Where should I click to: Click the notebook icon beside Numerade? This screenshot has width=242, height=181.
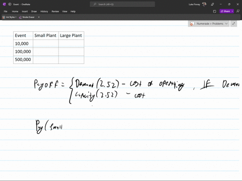pyautogui.click(x=192, y=24)
